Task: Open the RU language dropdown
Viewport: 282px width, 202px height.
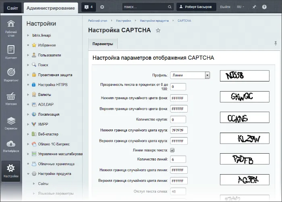Action: (x=241, y=7)
